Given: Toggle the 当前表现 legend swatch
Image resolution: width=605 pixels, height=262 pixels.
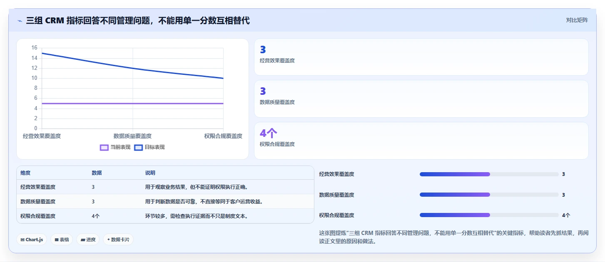Looking at the screenshot, I should click(x=104, y=147).
